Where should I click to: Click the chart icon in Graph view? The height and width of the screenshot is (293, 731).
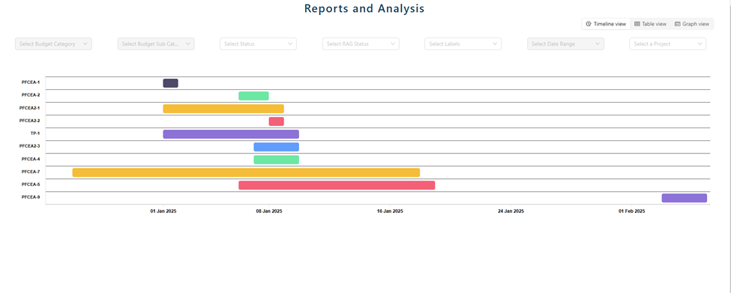(x=677, y=24)
